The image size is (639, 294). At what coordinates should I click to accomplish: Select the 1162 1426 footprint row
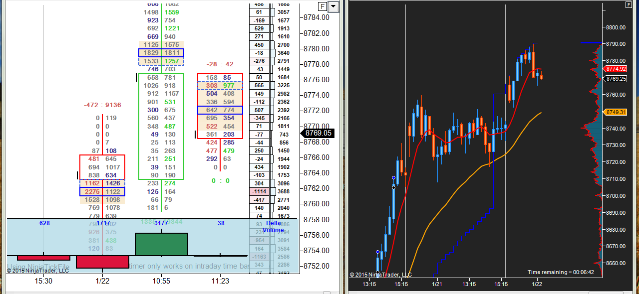tap(102, 183)
